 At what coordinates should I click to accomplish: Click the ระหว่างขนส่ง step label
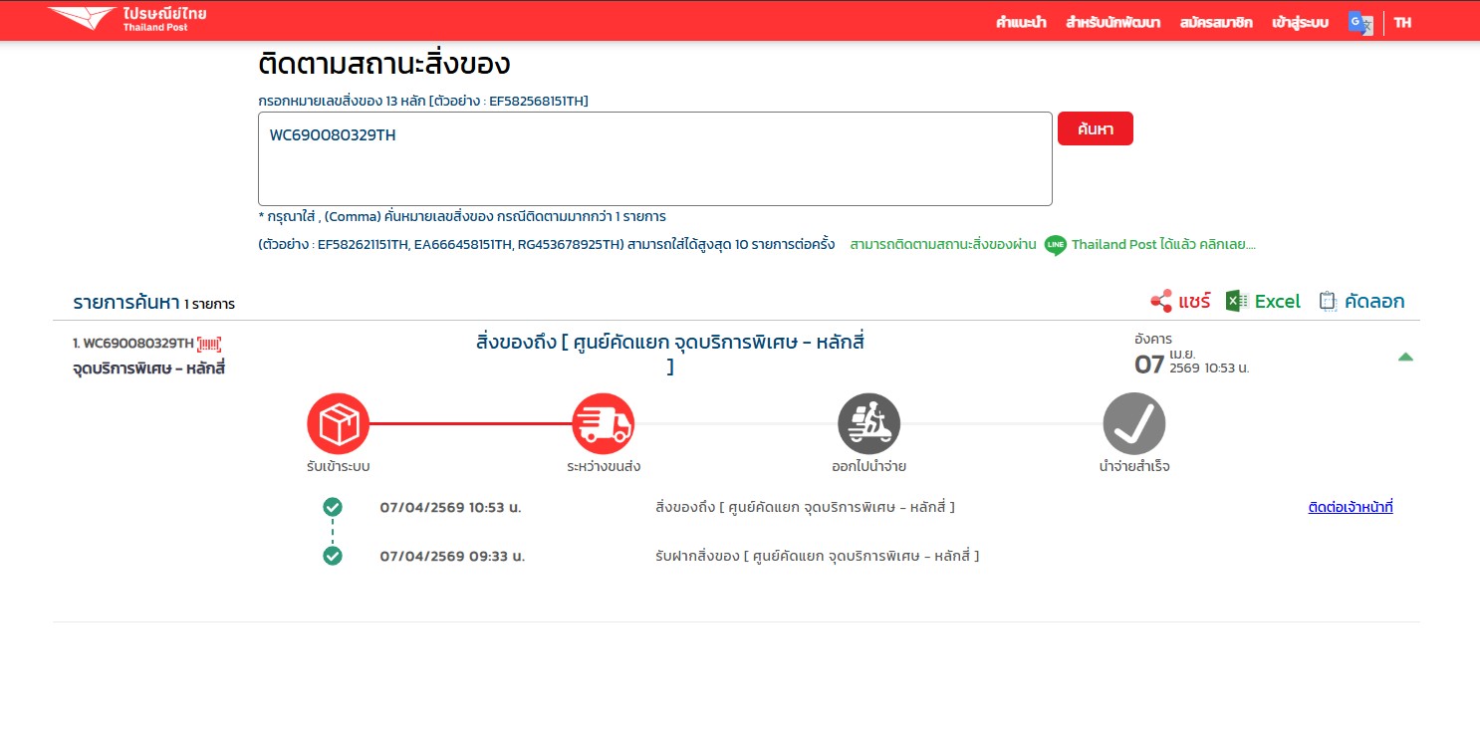[604, 466]
